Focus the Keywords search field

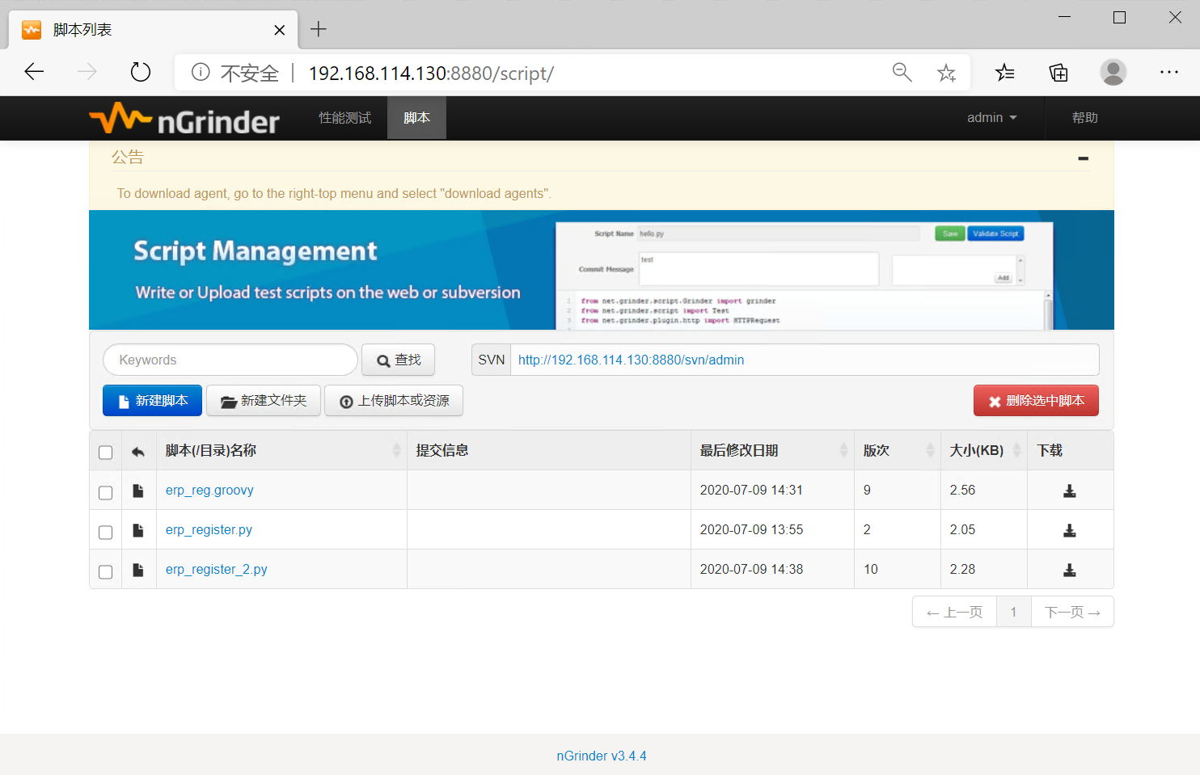pos(230,360)
